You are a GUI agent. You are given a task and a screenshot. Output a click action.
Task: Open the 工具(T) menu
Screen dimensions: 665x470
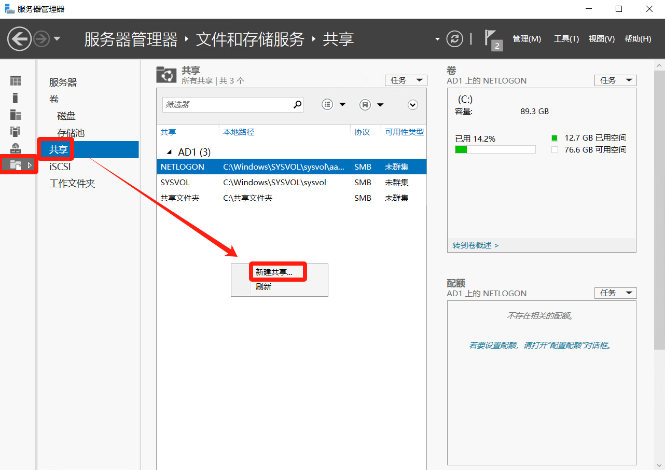pyautogui.click(x=566, y=39)
